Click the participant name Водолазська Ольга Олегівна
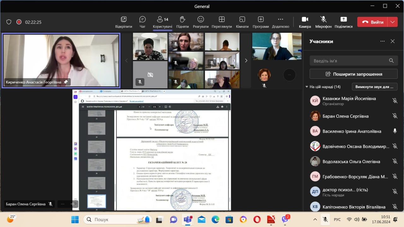The image size is (404, 227). click(x=351, y=161)
